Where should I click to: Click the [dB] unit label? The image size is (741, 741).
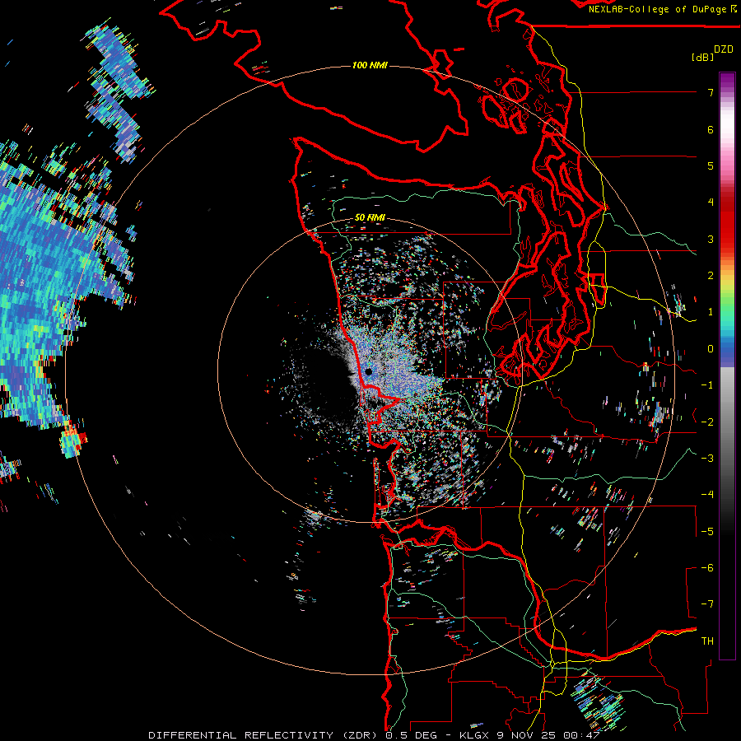click(x=703, y=58)
